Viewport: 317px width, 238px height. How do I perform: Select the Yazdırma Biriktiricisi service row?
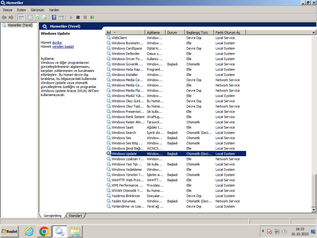tap(176, 196)
